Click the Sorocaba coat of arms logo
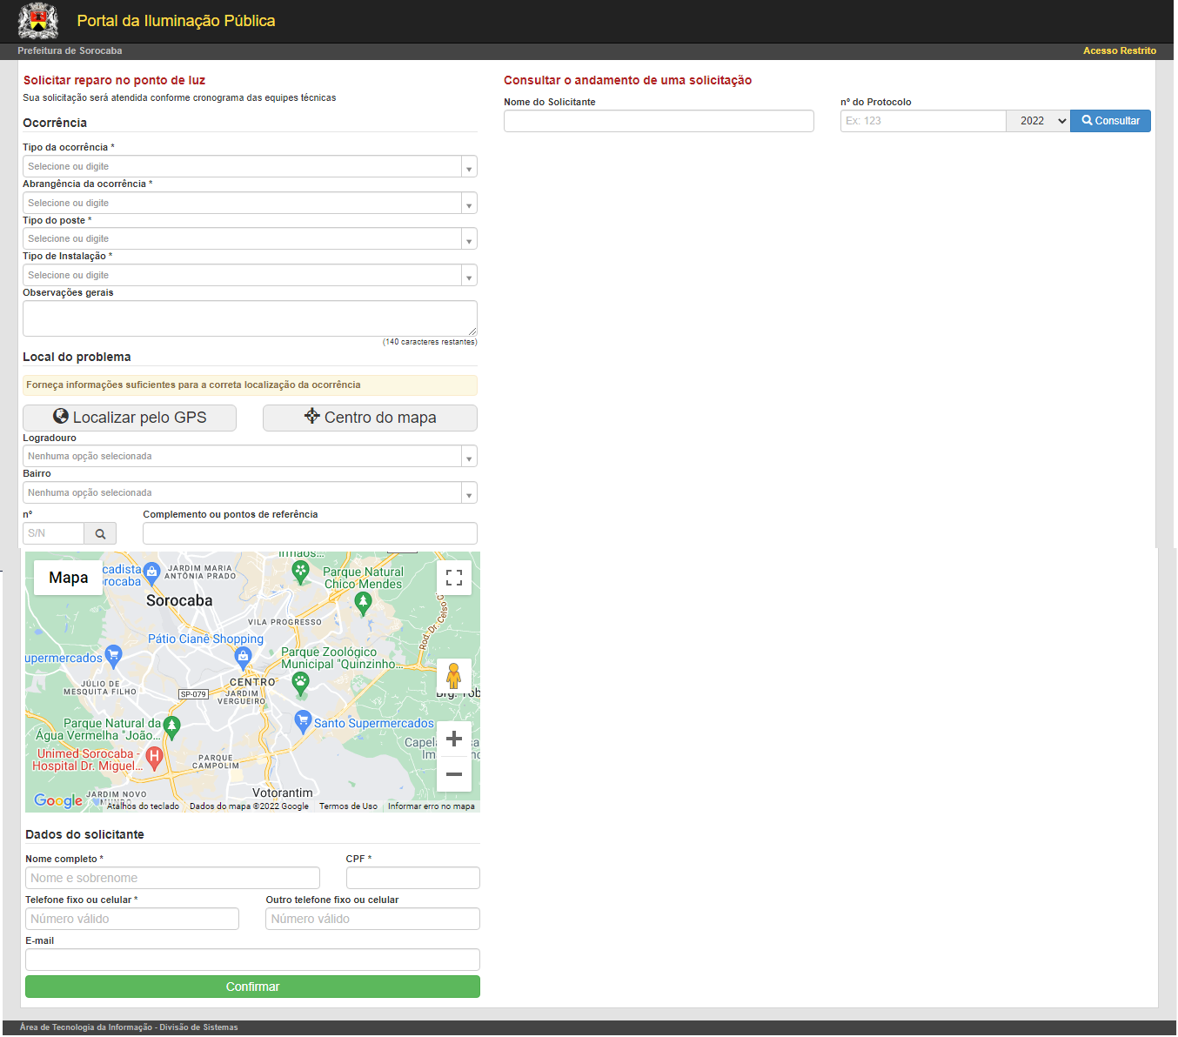This screenshot has height=1037, width=1178. click(38, 21)
